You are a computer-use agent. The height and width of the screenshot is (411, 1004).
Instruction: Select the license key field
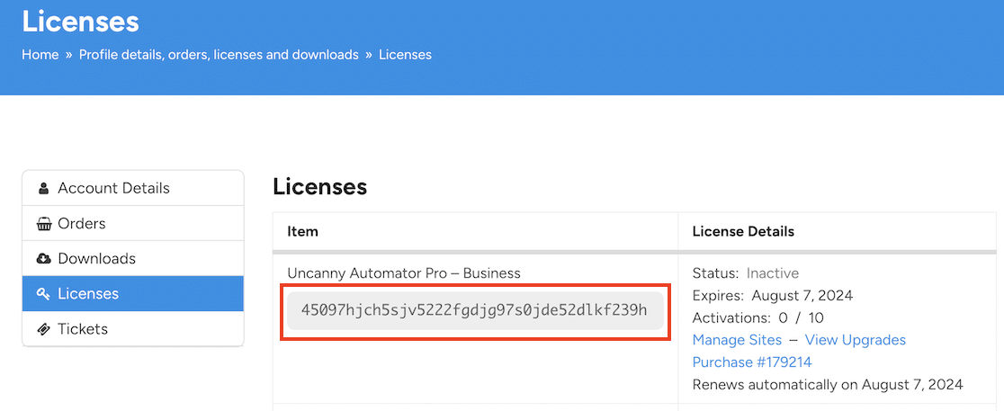pos(474,310)
